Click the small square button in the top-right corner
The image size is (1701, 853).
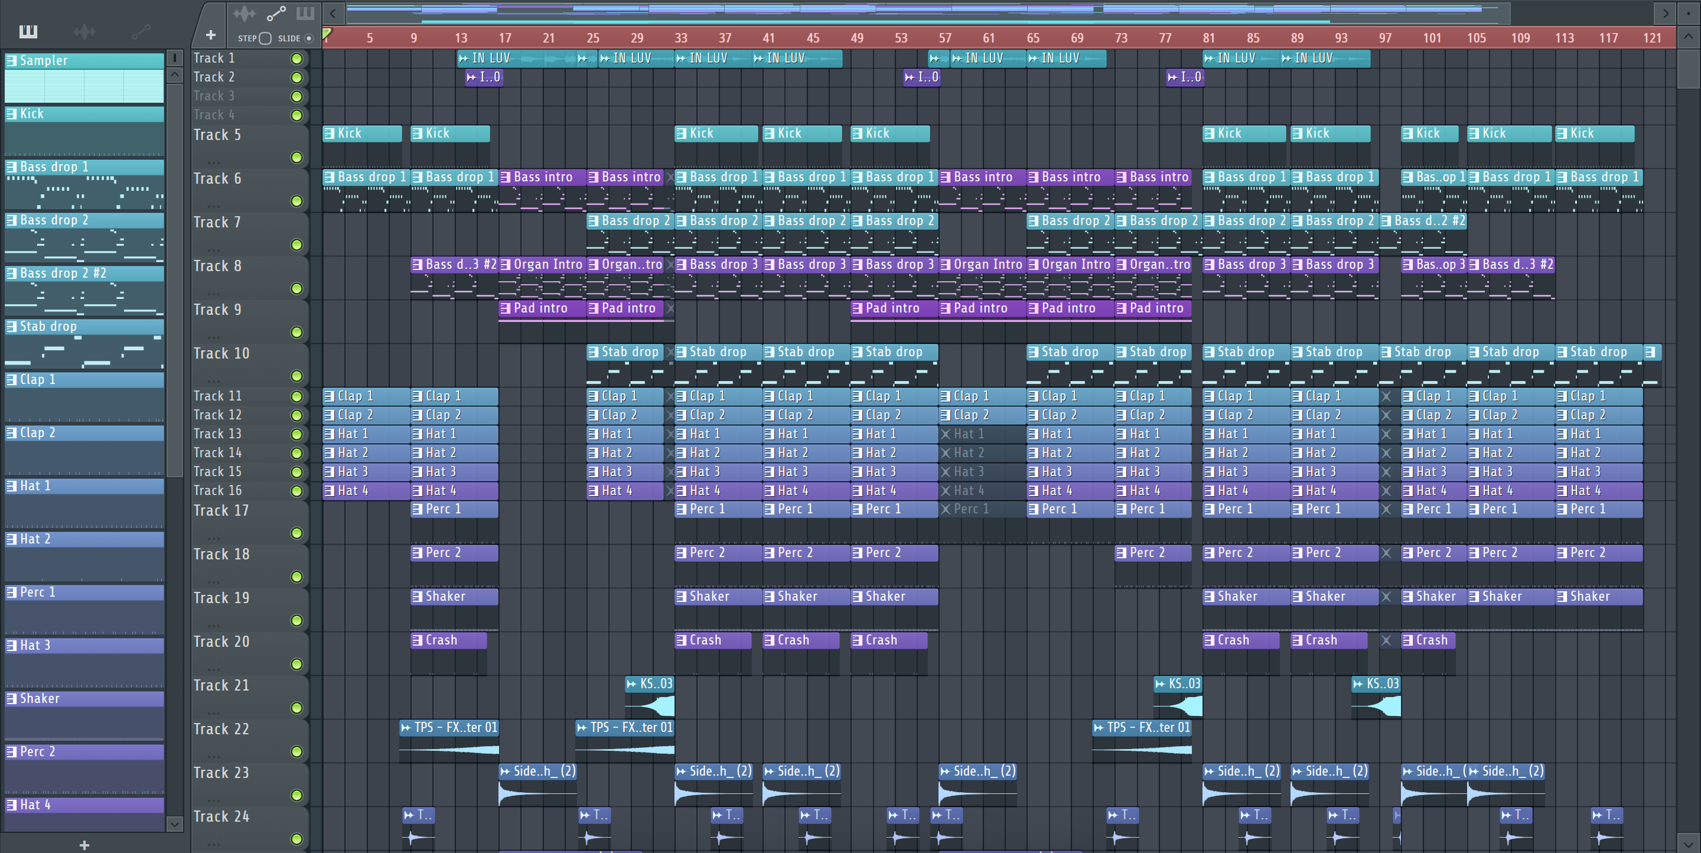[1689, 13]
